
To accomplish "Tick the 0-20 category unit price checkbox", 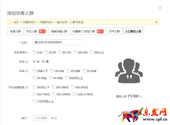I will point(34,52).
